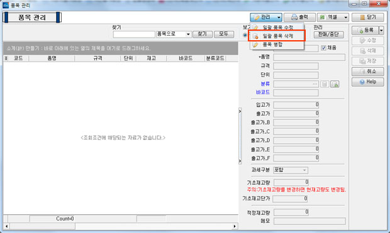Click the 찾기 search button
Viewport: 390px width, 233px height.
(203, 34)
